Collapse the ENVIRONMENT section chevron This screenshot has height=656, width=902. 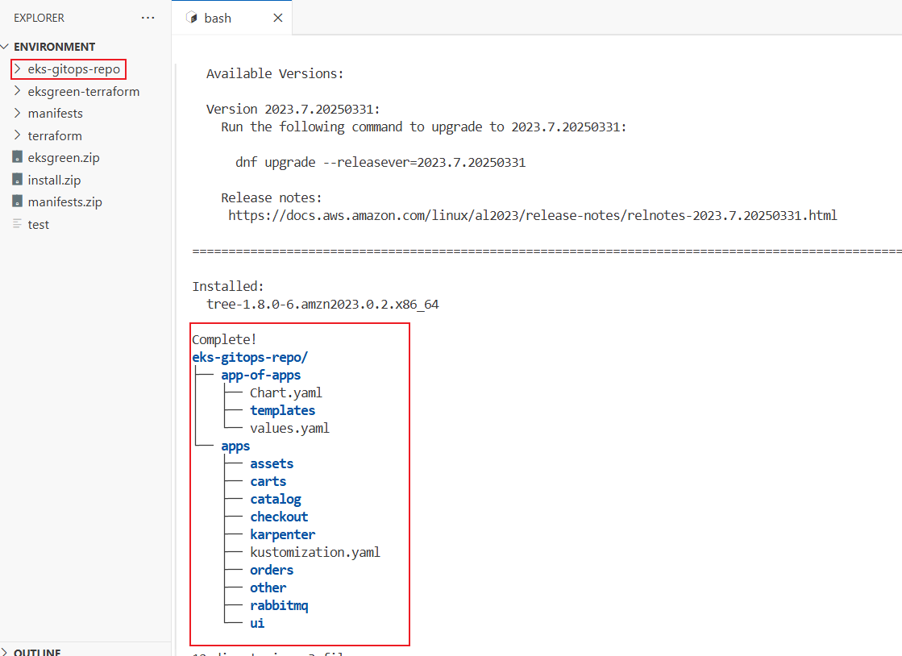[x=5, y=47]
